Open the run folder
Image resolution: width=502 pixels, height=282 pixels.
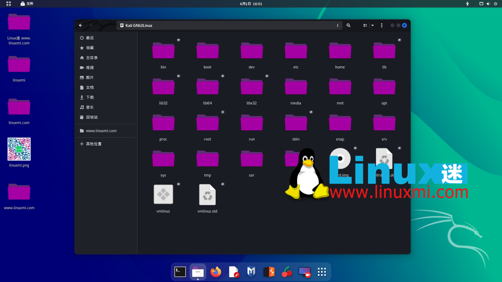[251, 123]
